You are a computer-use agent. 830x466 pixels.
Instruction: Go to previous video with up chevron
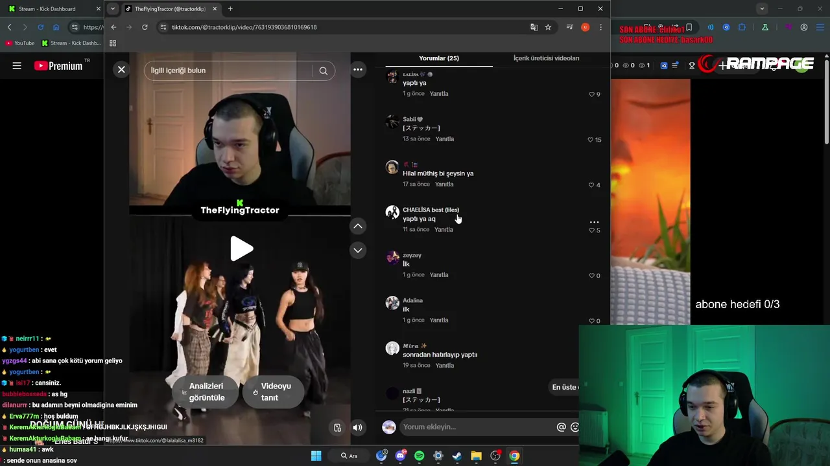pyautogui.click(x=358, y=226)
